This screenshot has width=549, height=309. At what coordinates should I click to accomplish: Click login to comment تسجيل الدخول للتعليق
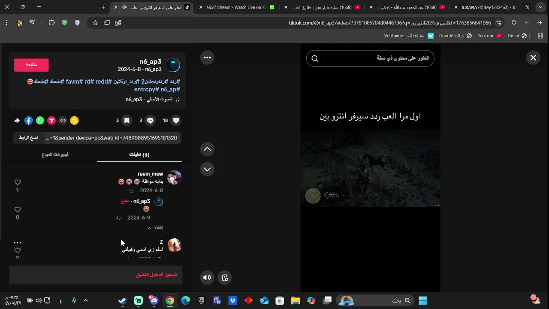[157, 275]
